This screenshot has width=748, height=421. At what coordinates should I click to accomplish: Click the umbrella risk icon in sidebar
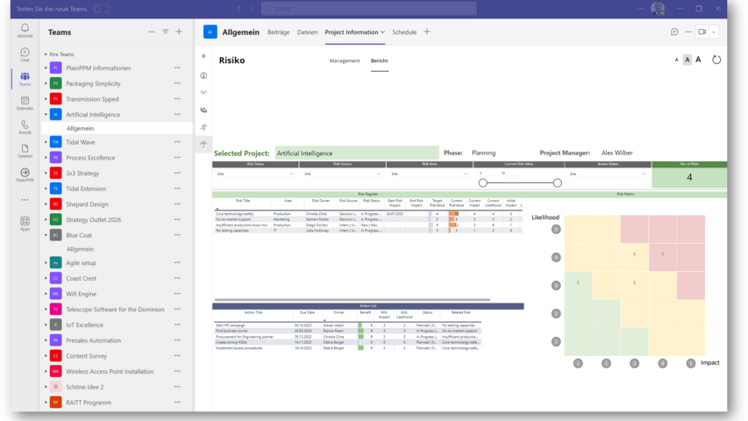point(203,143)
